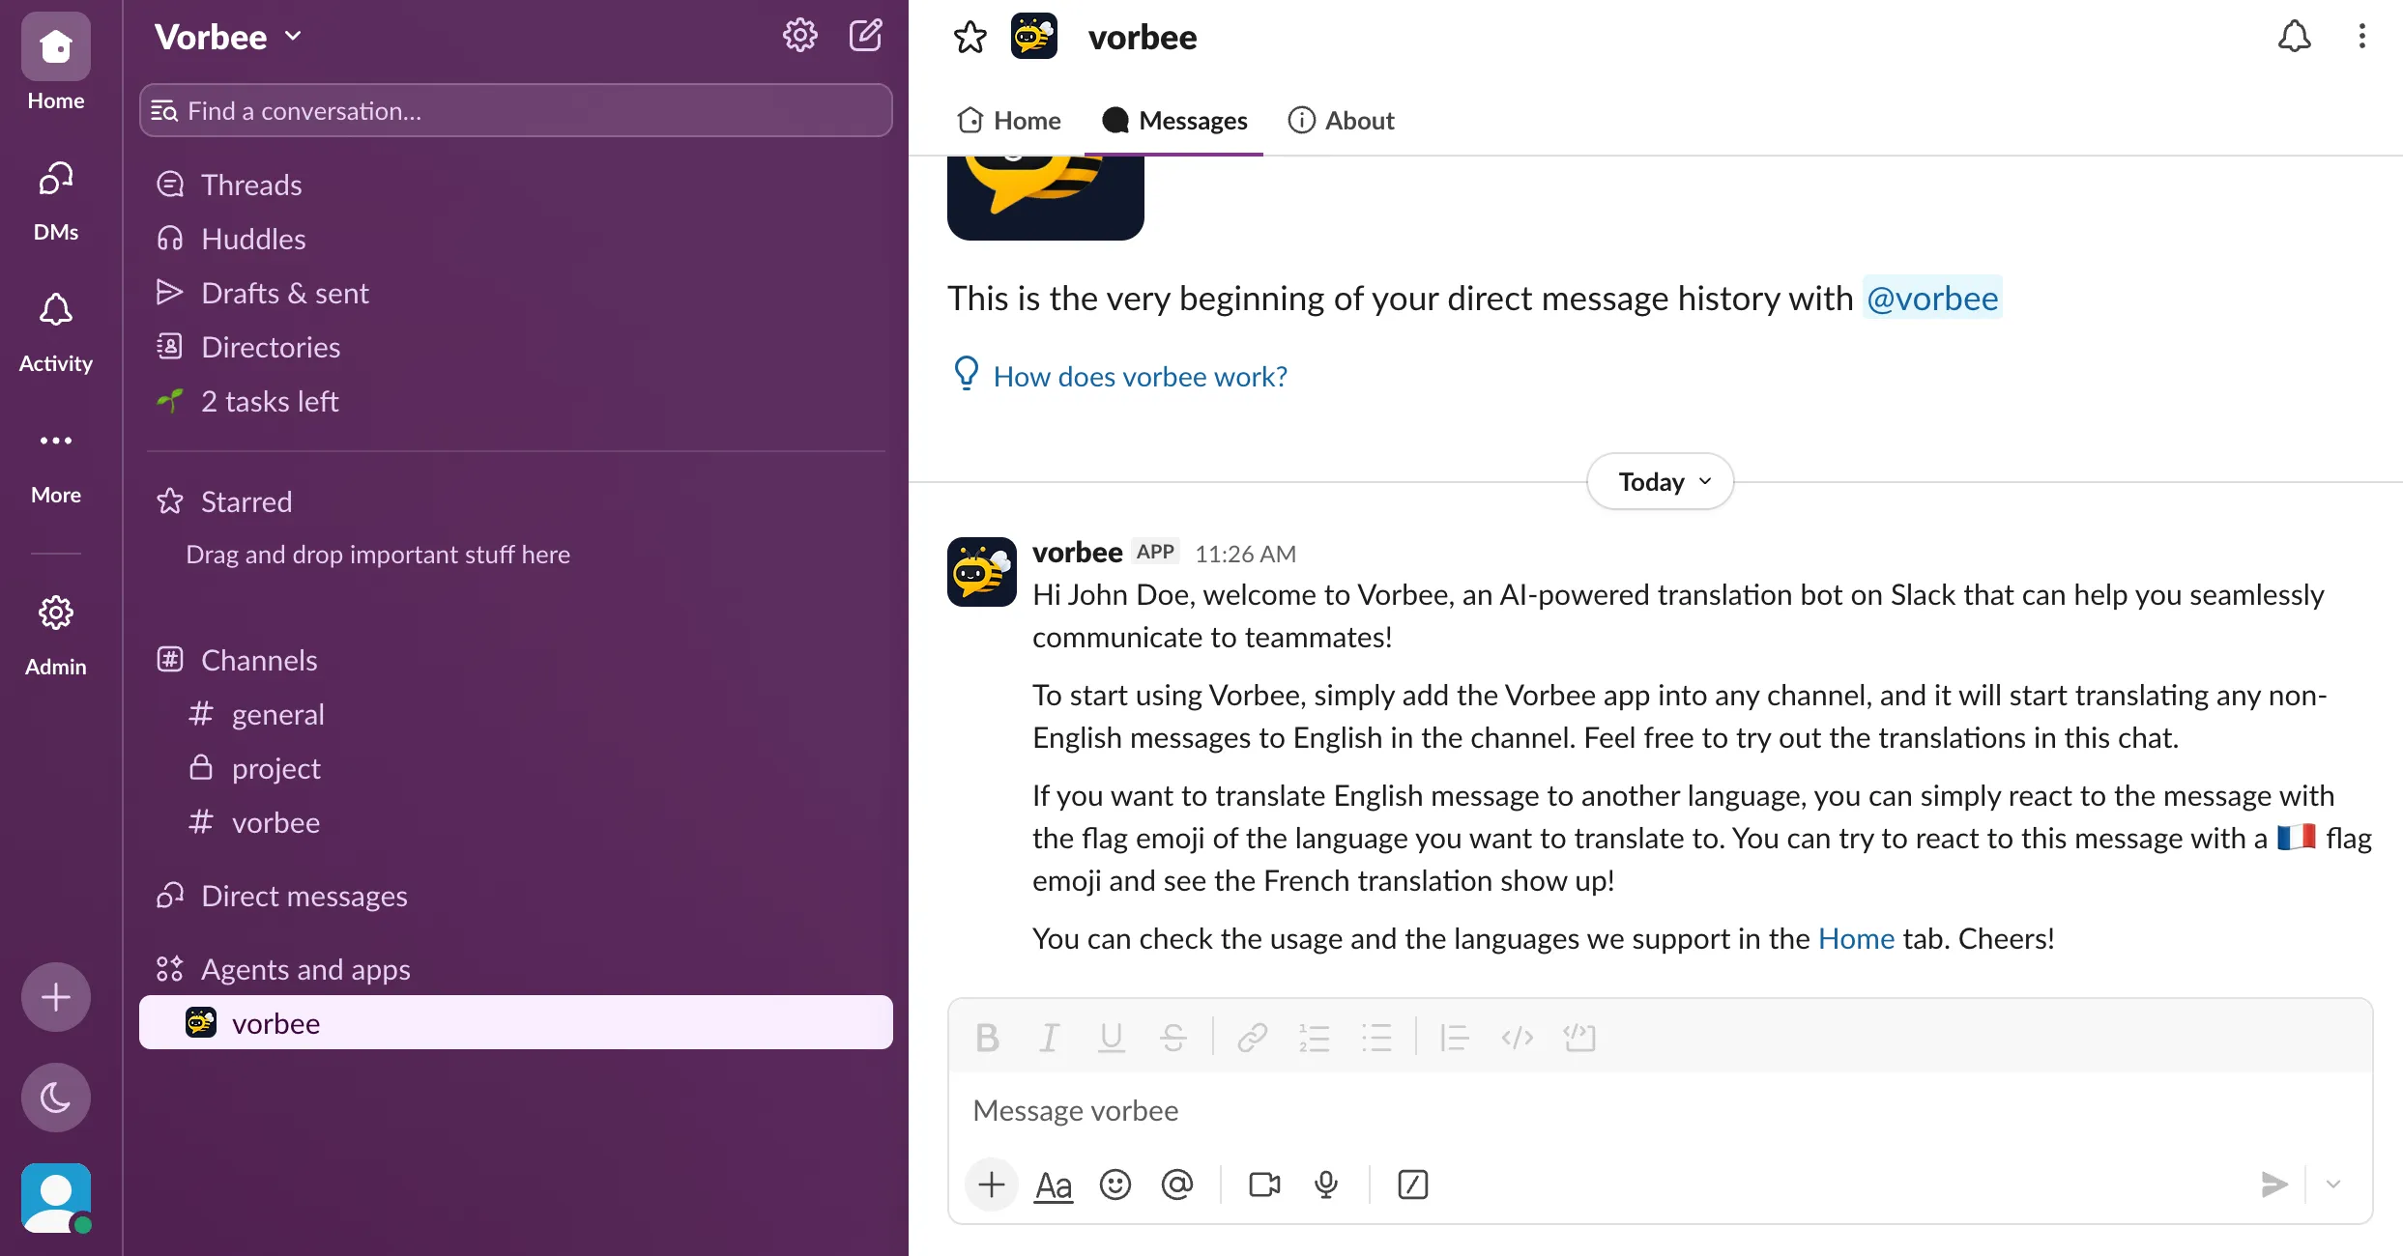Open the More menu in the rail
This screenshot has height=1256, width=2403.
55,466
